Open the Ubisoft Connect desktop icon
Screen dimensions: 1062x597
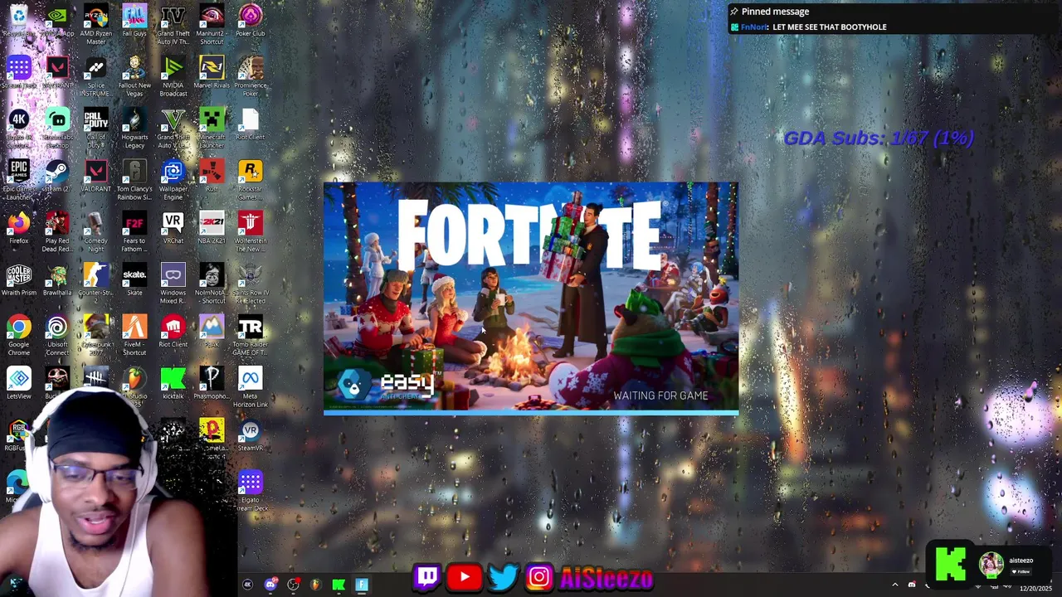click(57, 336)
